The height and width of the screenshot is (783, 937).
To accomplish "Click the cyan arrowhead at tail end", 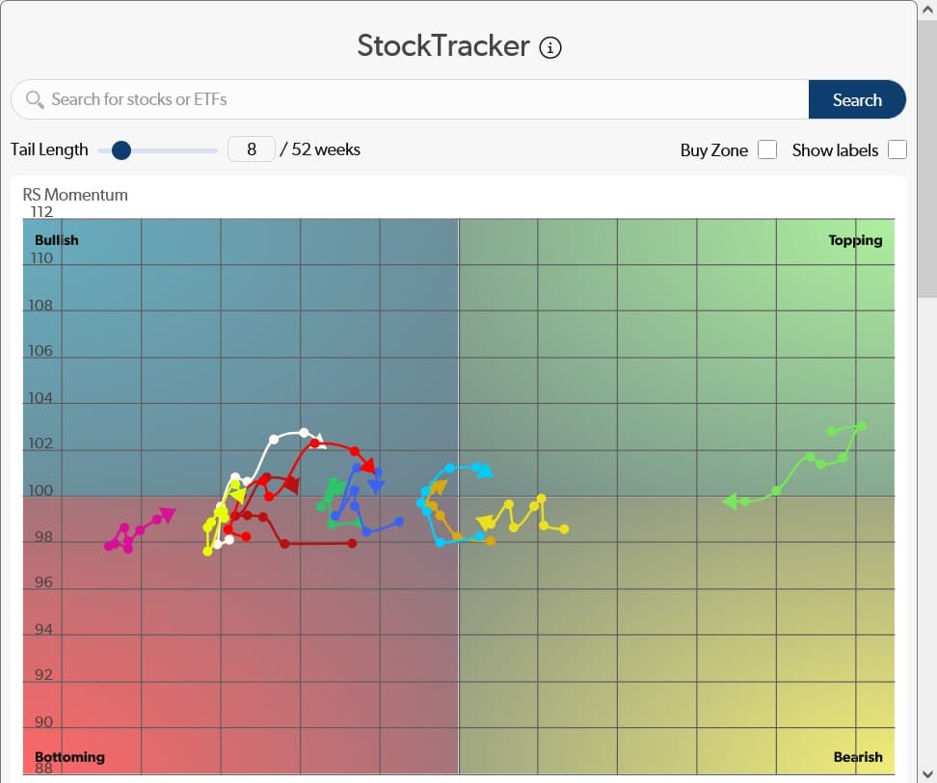I will pos(484,471).
